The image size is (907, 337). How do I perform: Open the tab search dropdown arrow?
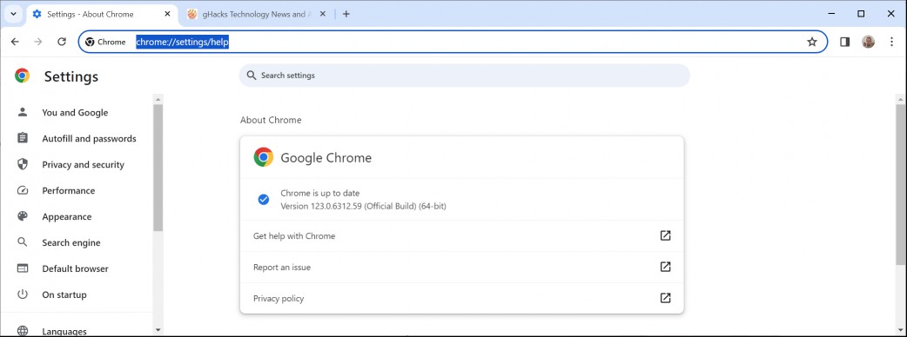(13, 14)
